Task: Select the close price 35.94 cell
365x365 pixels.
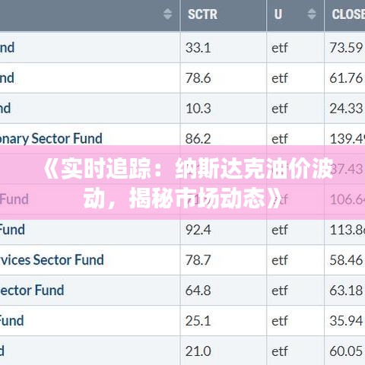Action: click(345, 321)
